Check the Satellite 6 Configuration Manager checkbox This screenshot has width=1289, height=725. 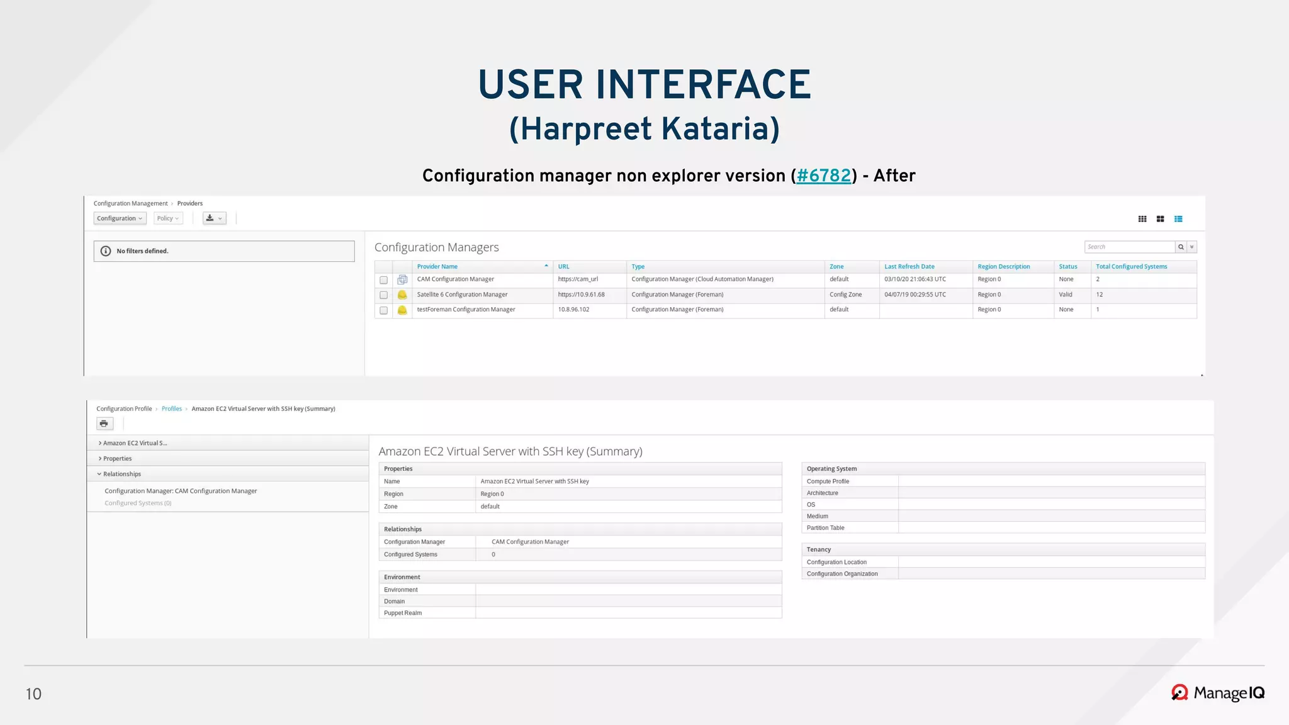coord(383,295)
